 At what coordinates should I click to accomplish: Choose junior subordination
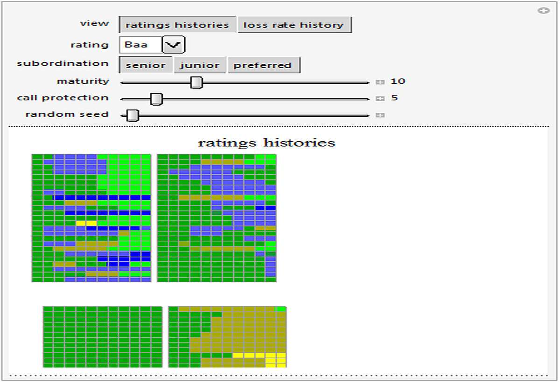point(200,65)
